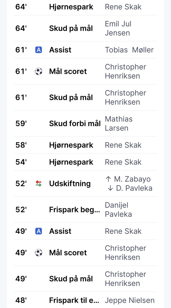Tap the 58' Hjørnespark event label
This screenshot has width=171, height=308.
tap(71, 145)
